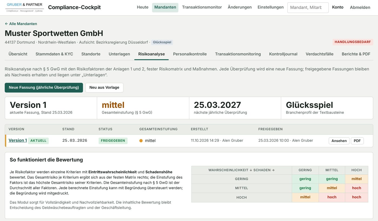This screenshot has width=378, height=221.
Task: Open the Heute navigation item
Action: click(143, 7)
